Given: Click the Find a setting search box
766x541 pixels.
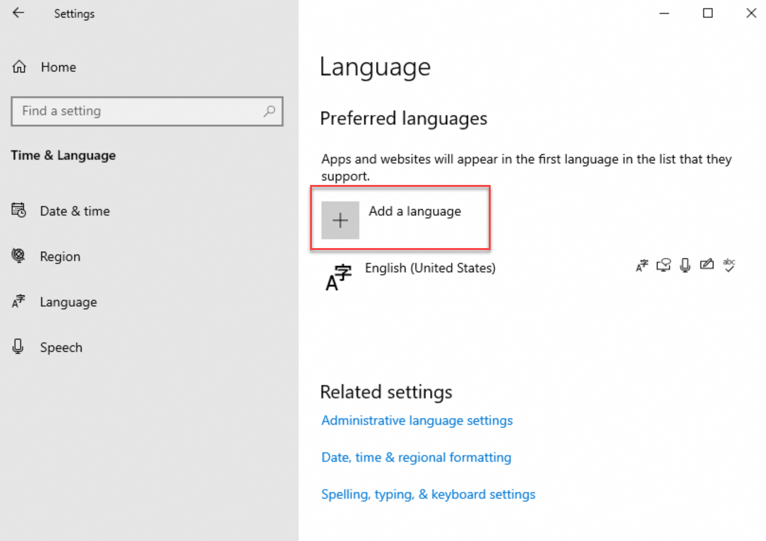Looking at the screenshot, I should click(139, 111).
